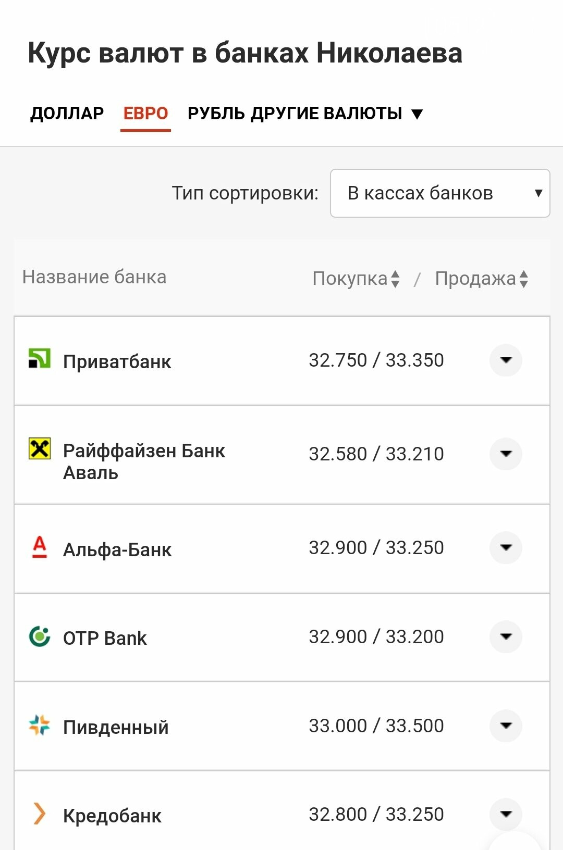The image size is (563, 850).
Task: Switch to the ДОЛЛАР tab
Action: pos(67,113)
